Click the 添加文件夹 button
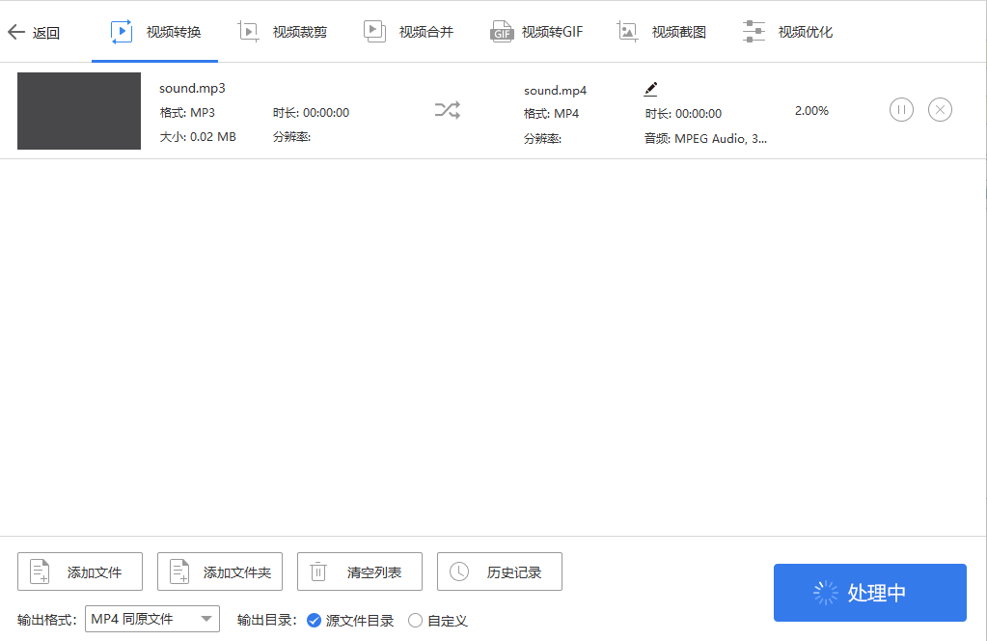Viewport: 987px width, 641px height. pyautogui.click(x=220, y=571)
